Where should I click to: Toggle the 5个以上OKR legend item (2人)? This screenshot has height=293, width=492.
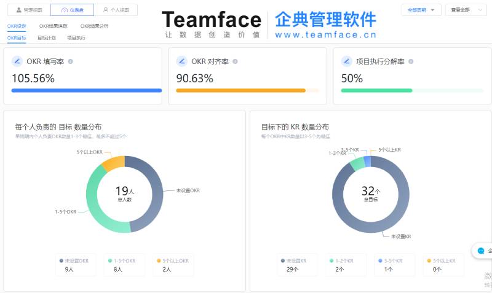173,265
